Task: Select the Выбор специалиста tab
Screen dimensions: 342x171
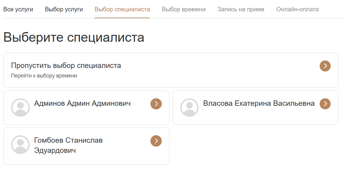Action: 122,9
